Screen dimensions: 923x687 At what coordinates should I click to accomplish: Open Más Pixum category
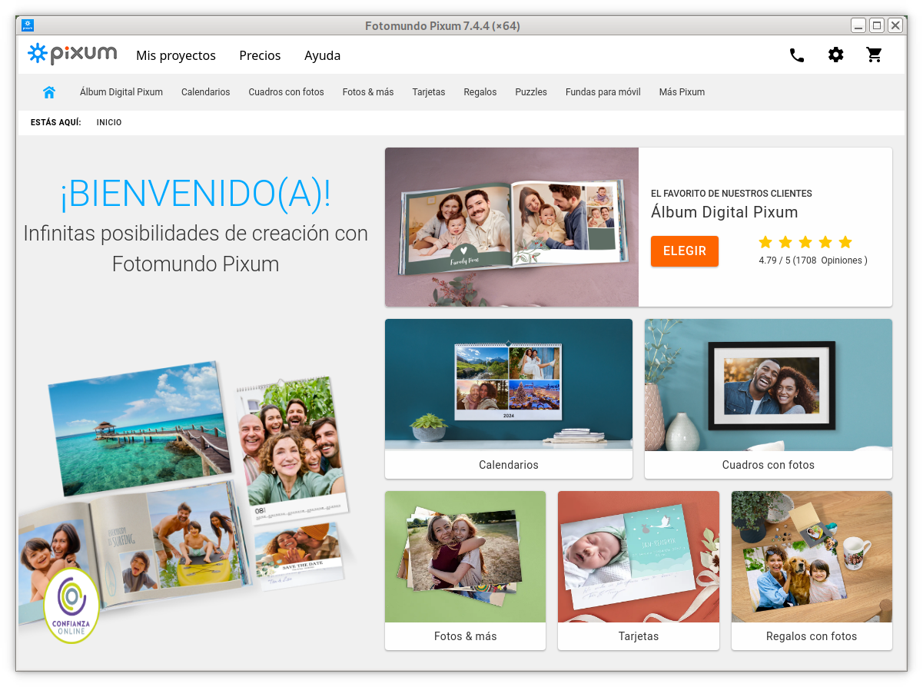(682, 92)
